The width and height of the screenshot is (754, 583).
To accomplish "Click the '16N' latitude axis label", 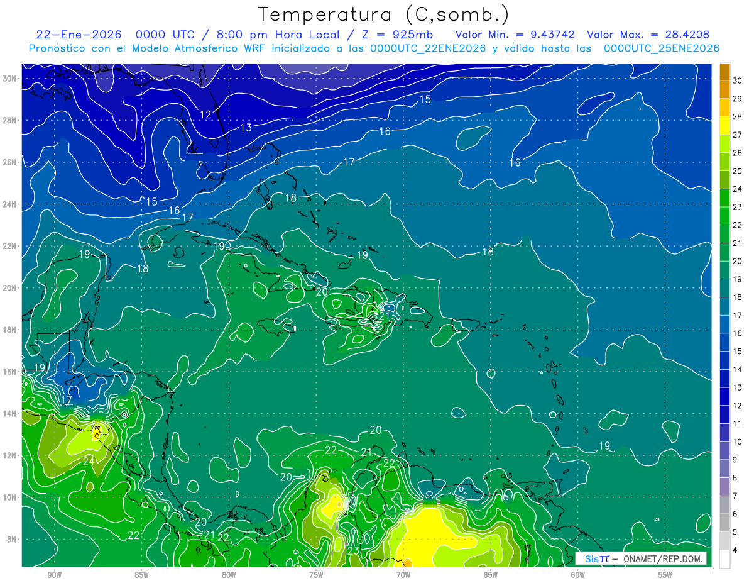I will [x=11, y=372].
